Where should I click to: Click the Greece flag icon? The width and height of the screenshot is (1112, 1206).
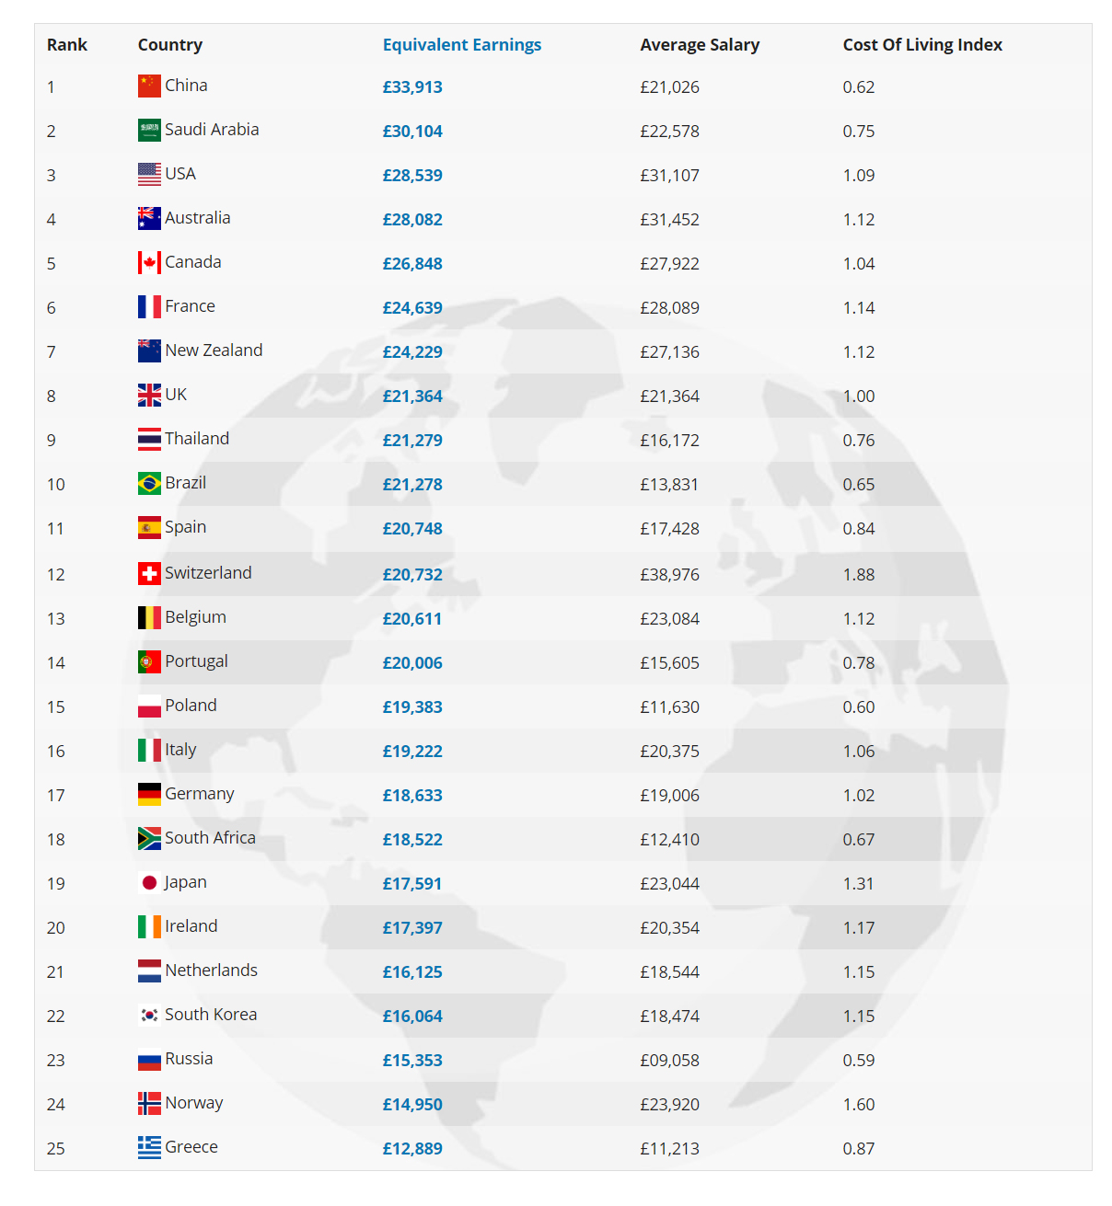click(x=149, y=1147)
